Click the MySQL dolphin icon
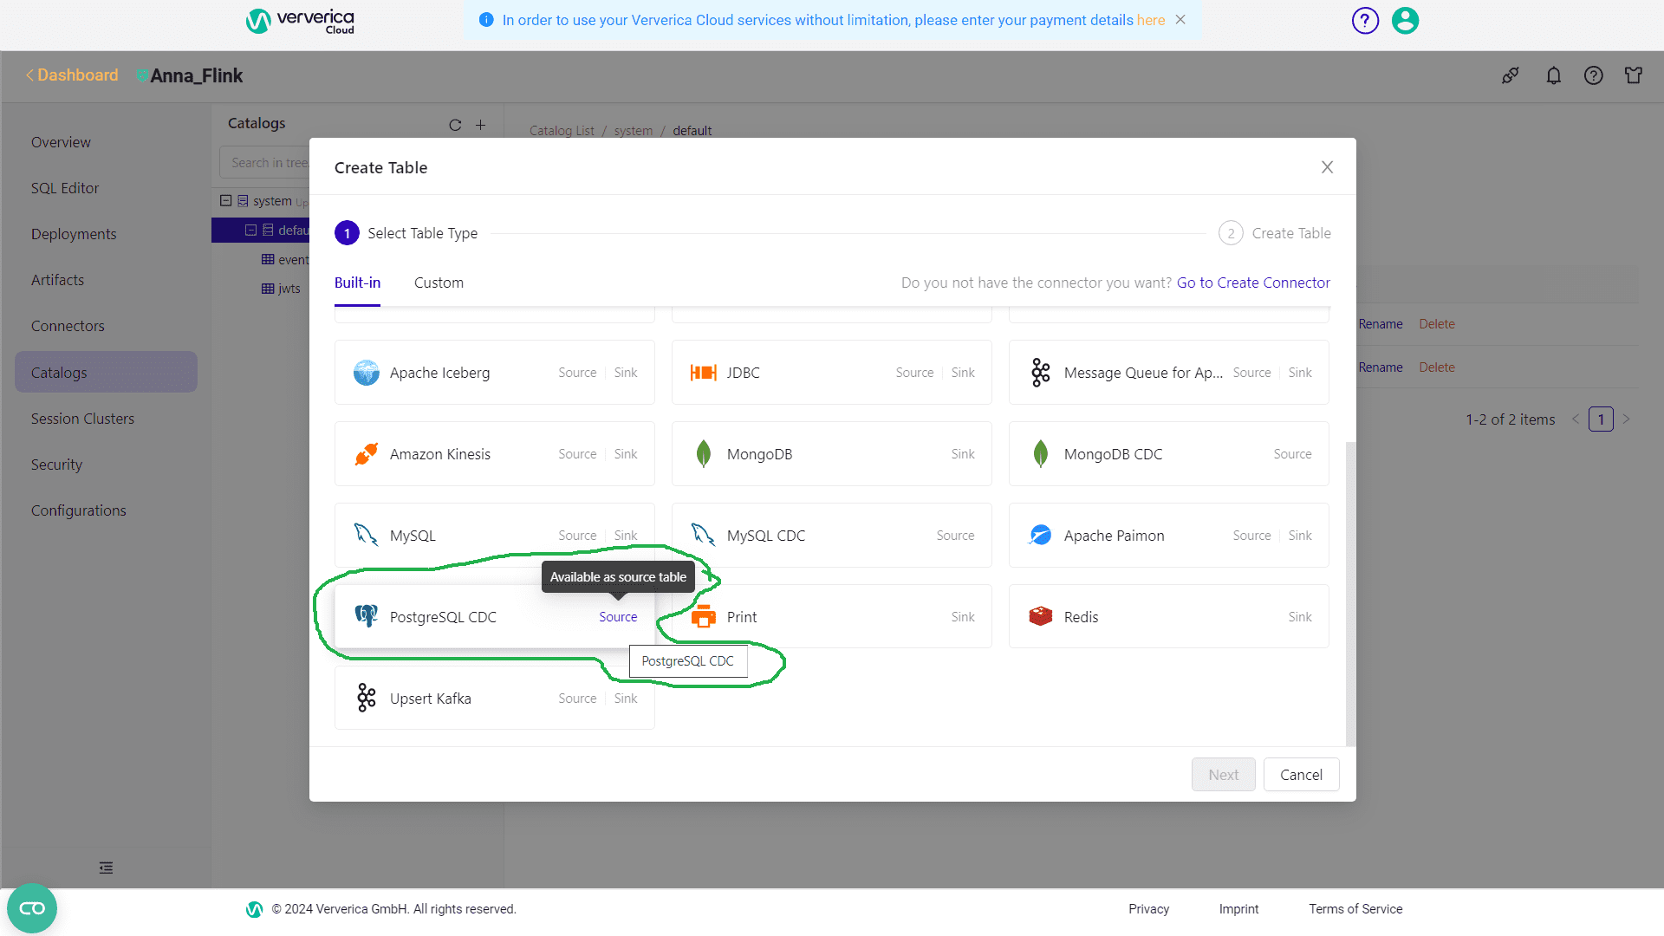The height and width of the screenshot is (936, 1664). pyautogui.click(x=367, y=536)
